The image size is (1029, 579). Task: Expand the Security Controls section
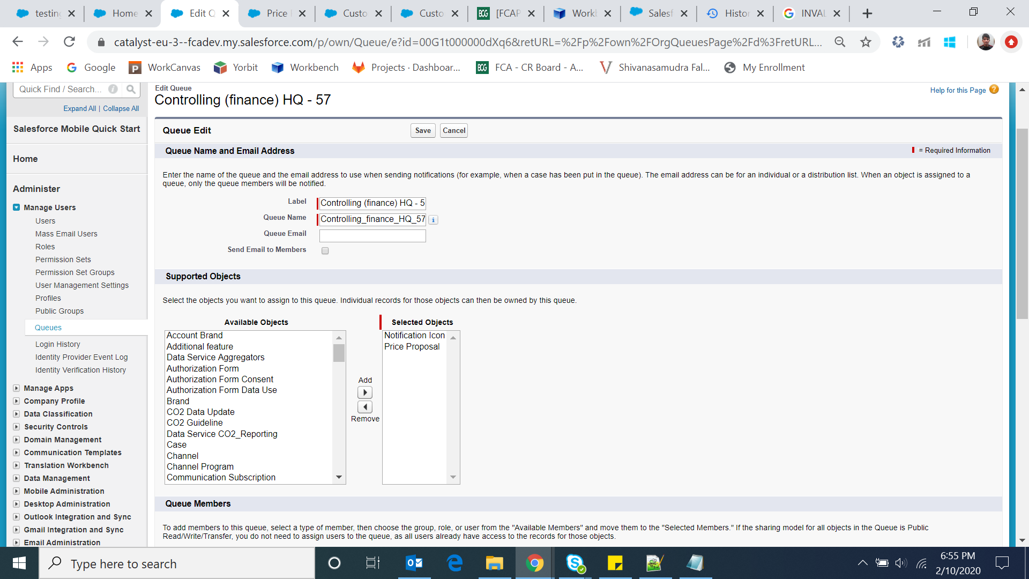(17, 427)
